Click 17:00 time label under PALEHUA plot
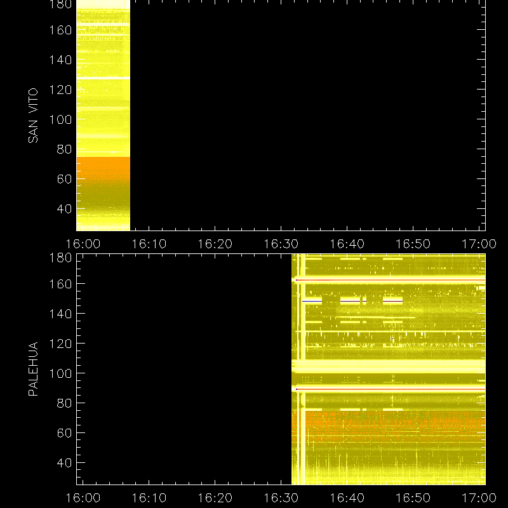508x508 pixels. click(x=479, y=498)
